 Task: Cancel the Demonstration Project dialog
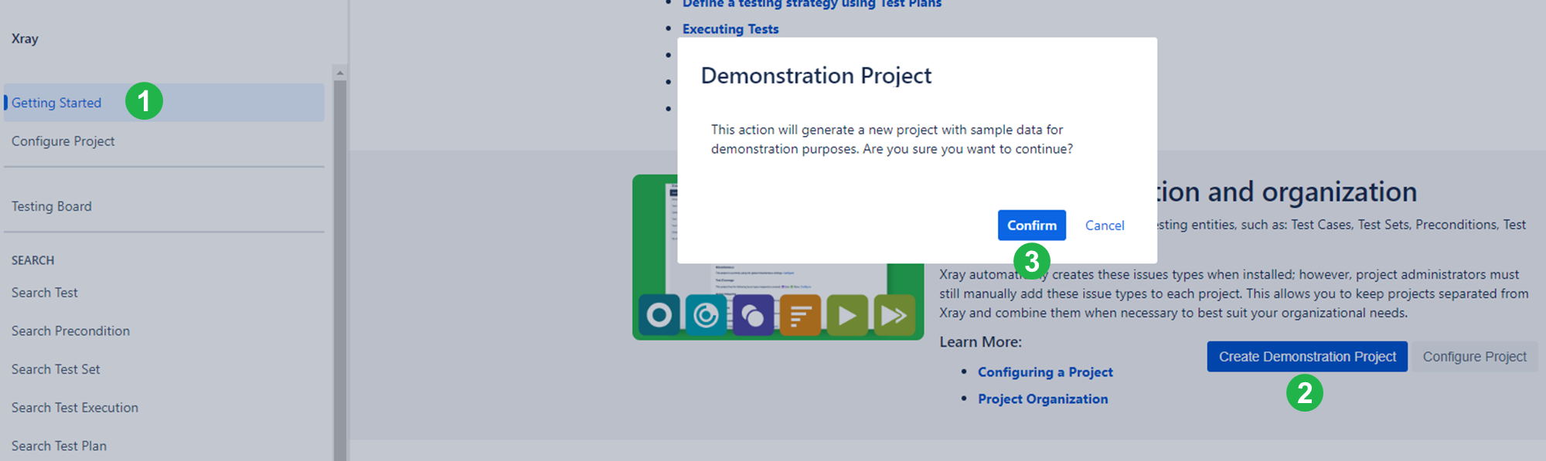1105,225
